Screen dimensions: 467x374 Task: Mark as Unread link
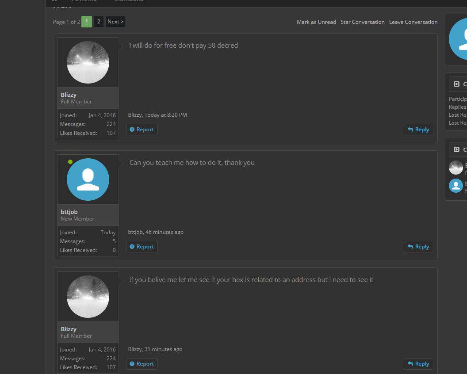(316, 22)
